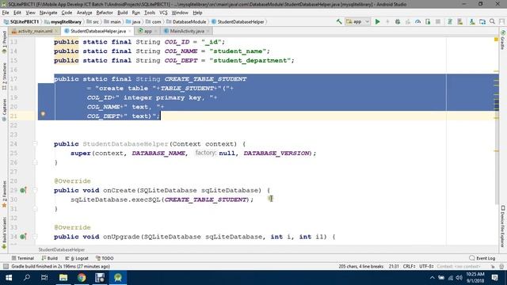The width and height of the screenshot is (507, 285).
Task: Open the VCS menu
Action: click(163, 13)
